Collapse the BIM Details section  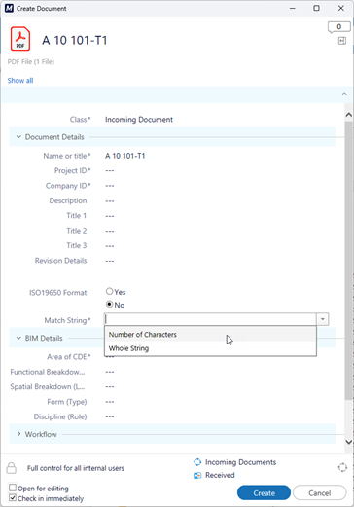point(18,338)
